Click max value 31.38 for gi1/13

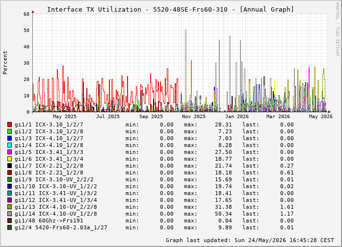click(223, 207)
